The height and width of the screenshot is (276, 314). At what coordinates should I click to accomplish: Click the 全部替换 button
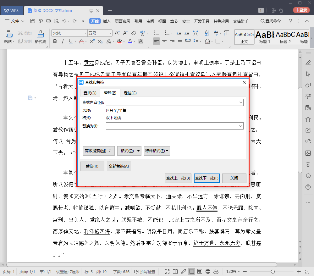(x=119, y=166)
